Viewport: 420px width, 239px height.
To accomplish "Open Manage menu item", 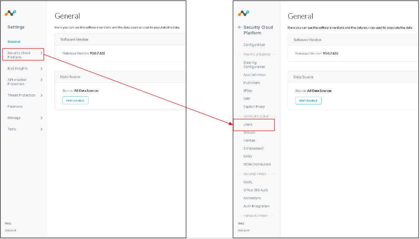I will 14,118.
